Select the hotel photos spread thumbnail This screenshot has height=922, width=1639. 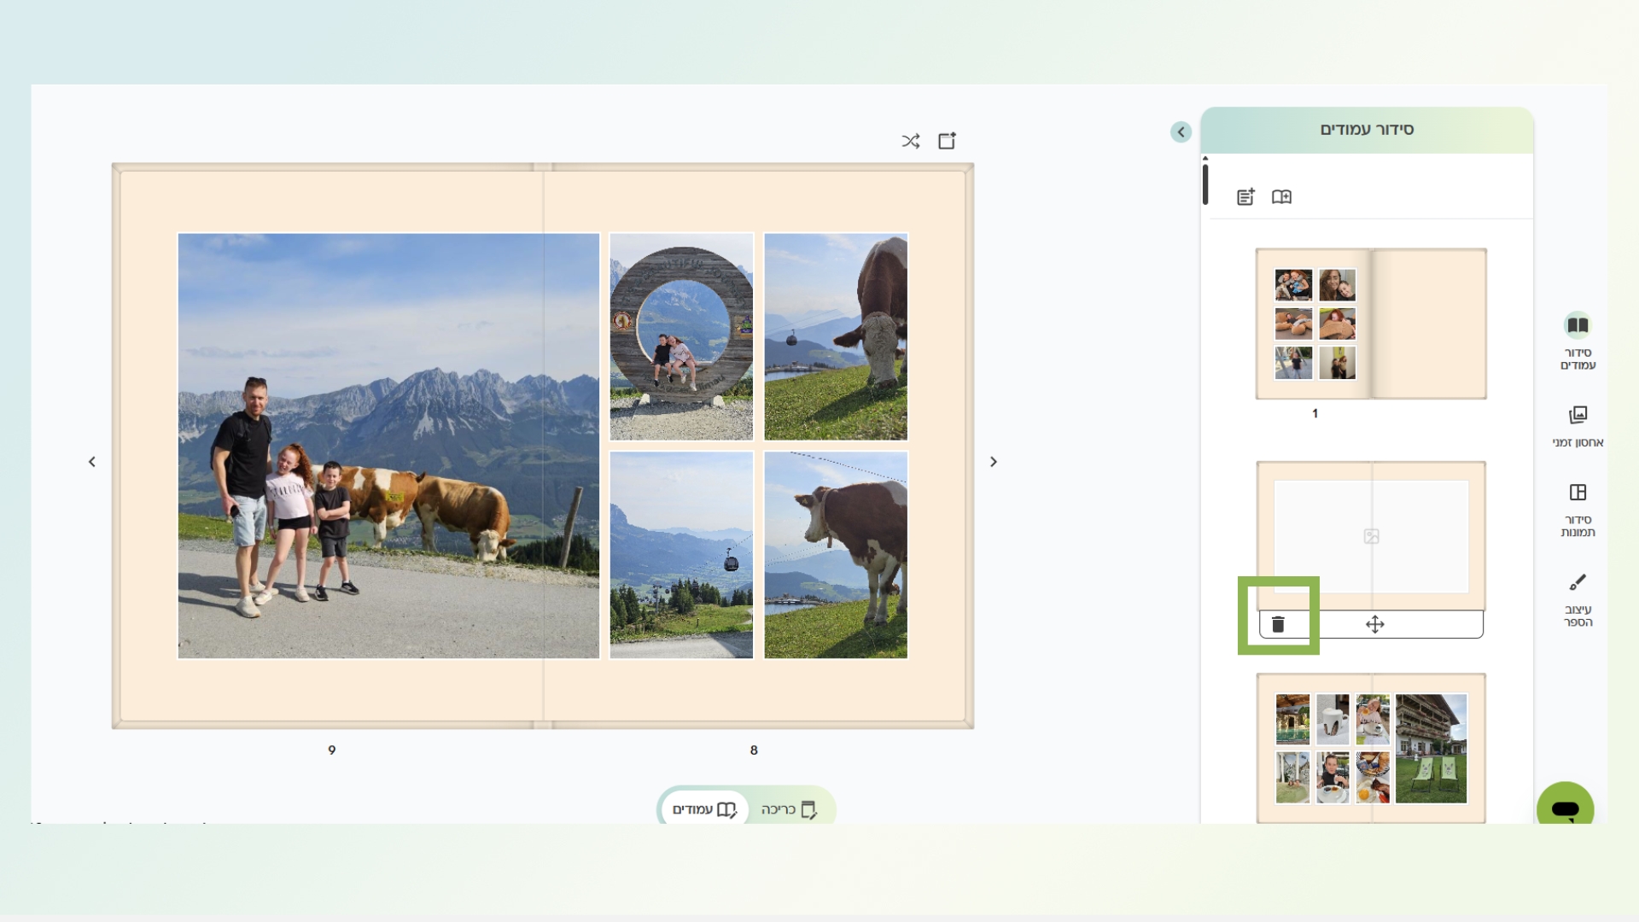[1371, 748]
